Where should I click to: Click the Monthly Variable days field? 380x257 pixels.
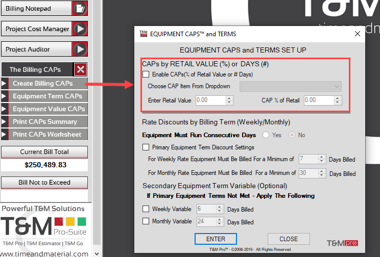[206, 221]
